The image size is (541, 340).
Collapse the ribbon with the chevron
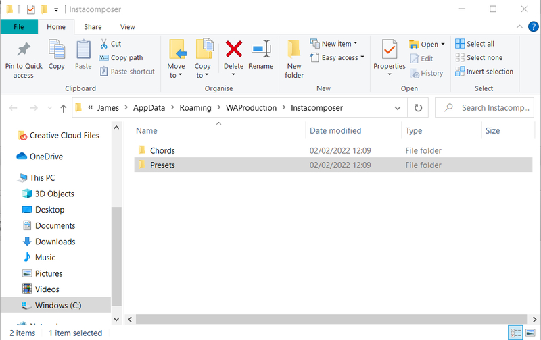[519, 26]
